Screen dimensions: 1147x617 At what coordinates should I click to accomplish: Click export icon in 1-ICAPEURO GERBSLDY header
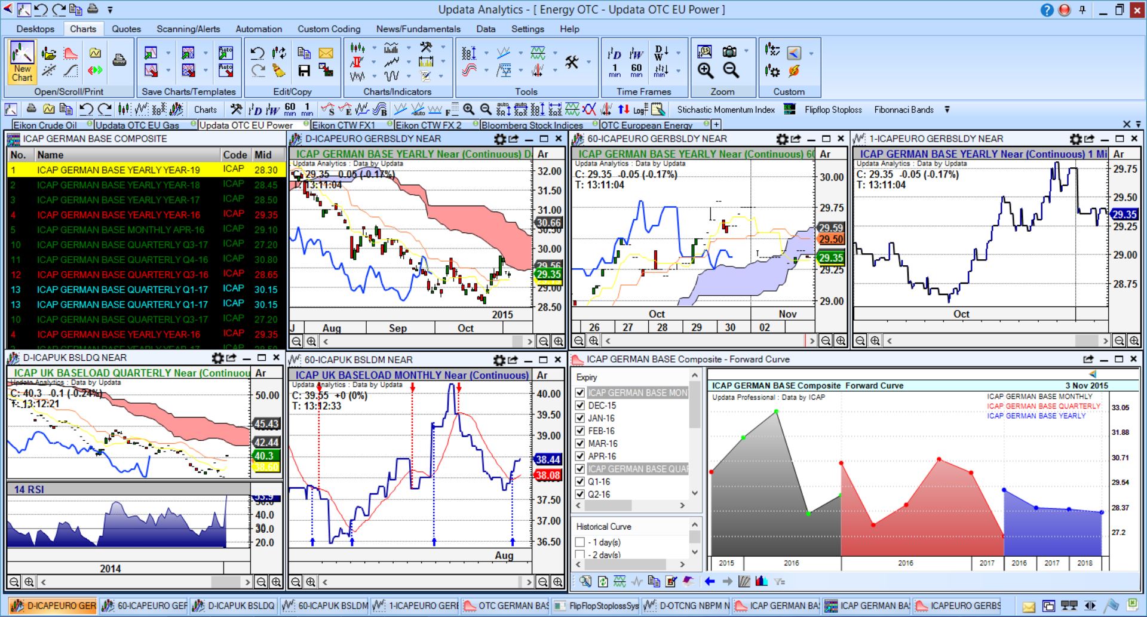click(x=1090, y=139)
